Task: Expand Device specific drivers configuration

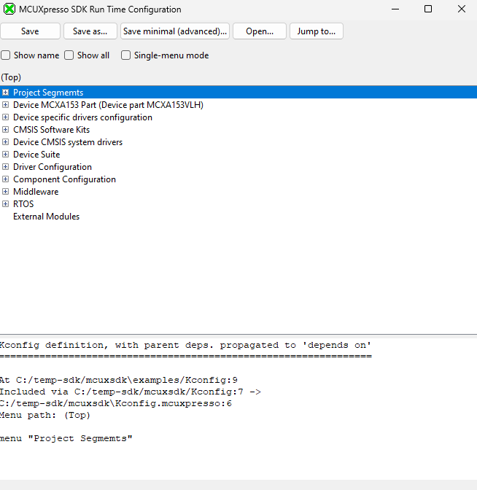Action: [5, 117]
